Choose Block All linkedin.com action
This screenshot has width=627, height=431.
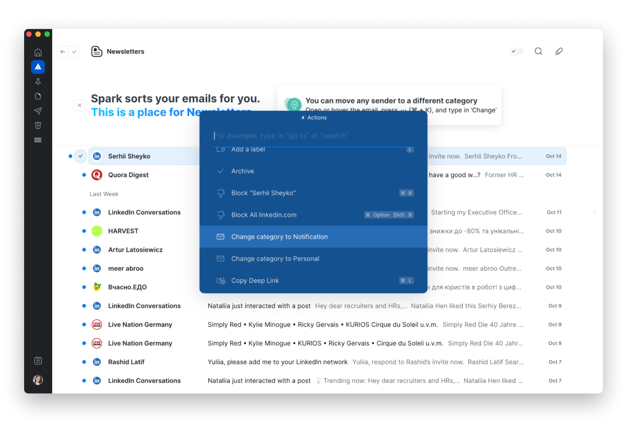pyautogui.click(x=313, y=215)
